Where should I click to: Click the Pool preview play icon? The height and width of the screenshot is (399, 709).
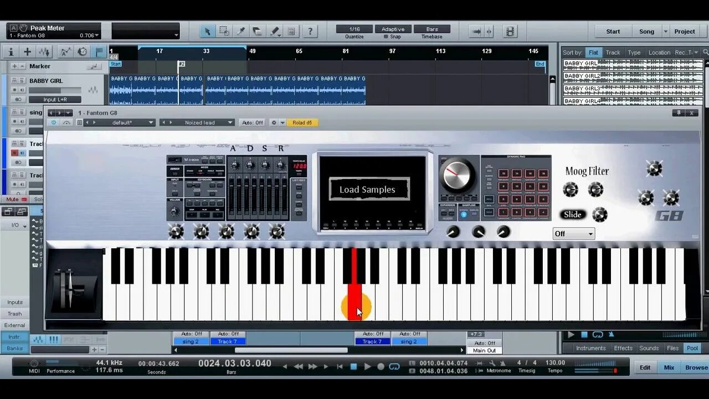pyautogui.click(x=571, y=335)
